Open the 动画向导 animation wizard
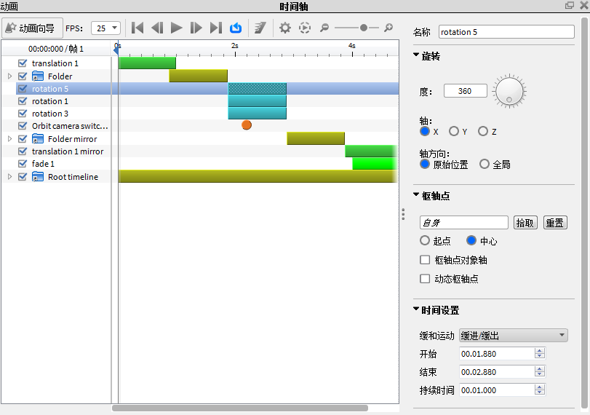590x415 pixels. [x=32, y=28]
